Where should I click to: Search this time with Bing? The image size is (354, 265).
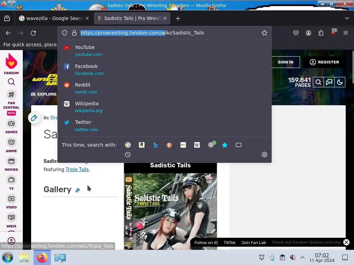coord(156,145)
